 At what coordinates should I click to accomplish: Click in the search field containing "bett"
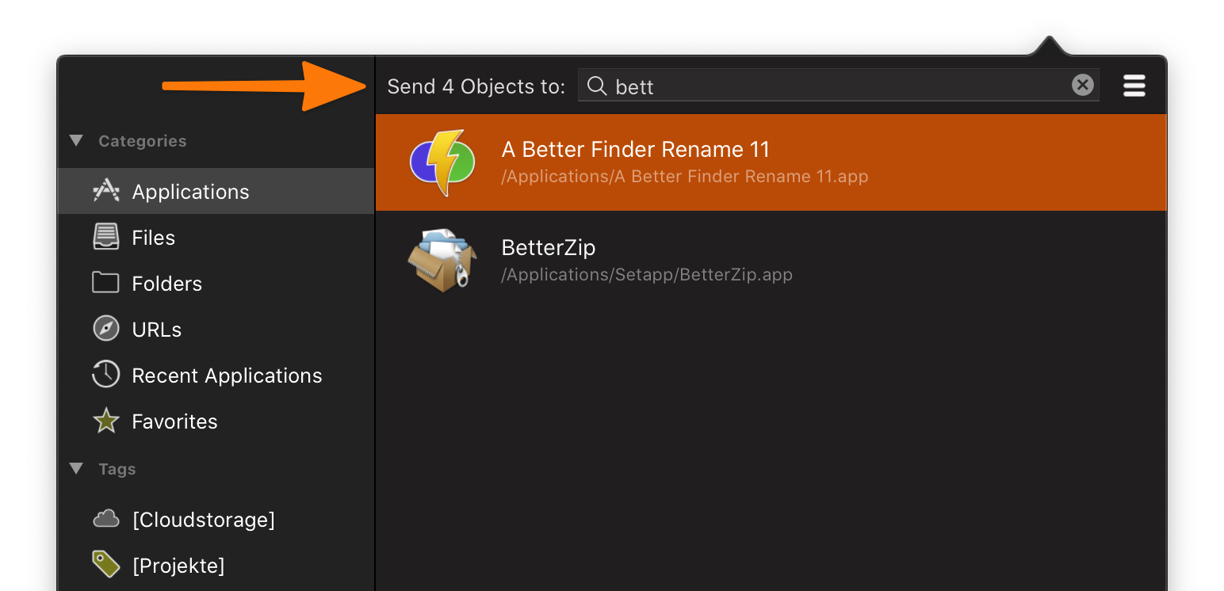pos(839,85)
